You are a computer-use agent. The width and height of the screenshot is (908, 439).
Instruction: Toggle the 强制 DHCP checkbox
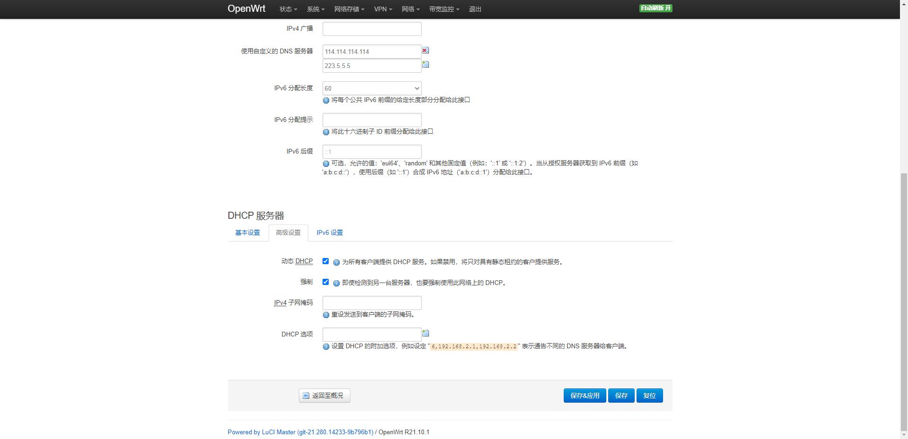click(325, 282)
